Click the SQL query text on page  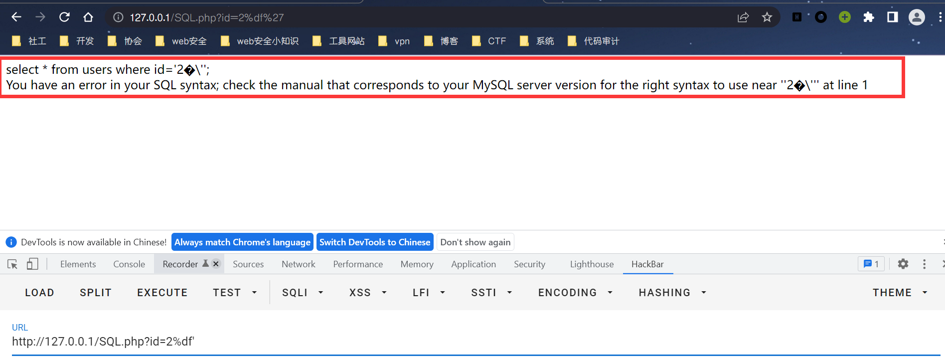108,70
